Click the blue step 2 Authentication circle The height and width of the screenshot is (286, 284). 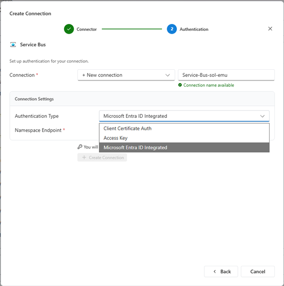coord(172,29)
